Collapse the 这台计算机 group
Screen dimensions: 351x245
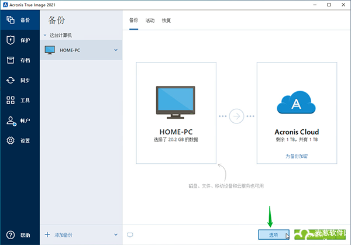pos(46,36)
